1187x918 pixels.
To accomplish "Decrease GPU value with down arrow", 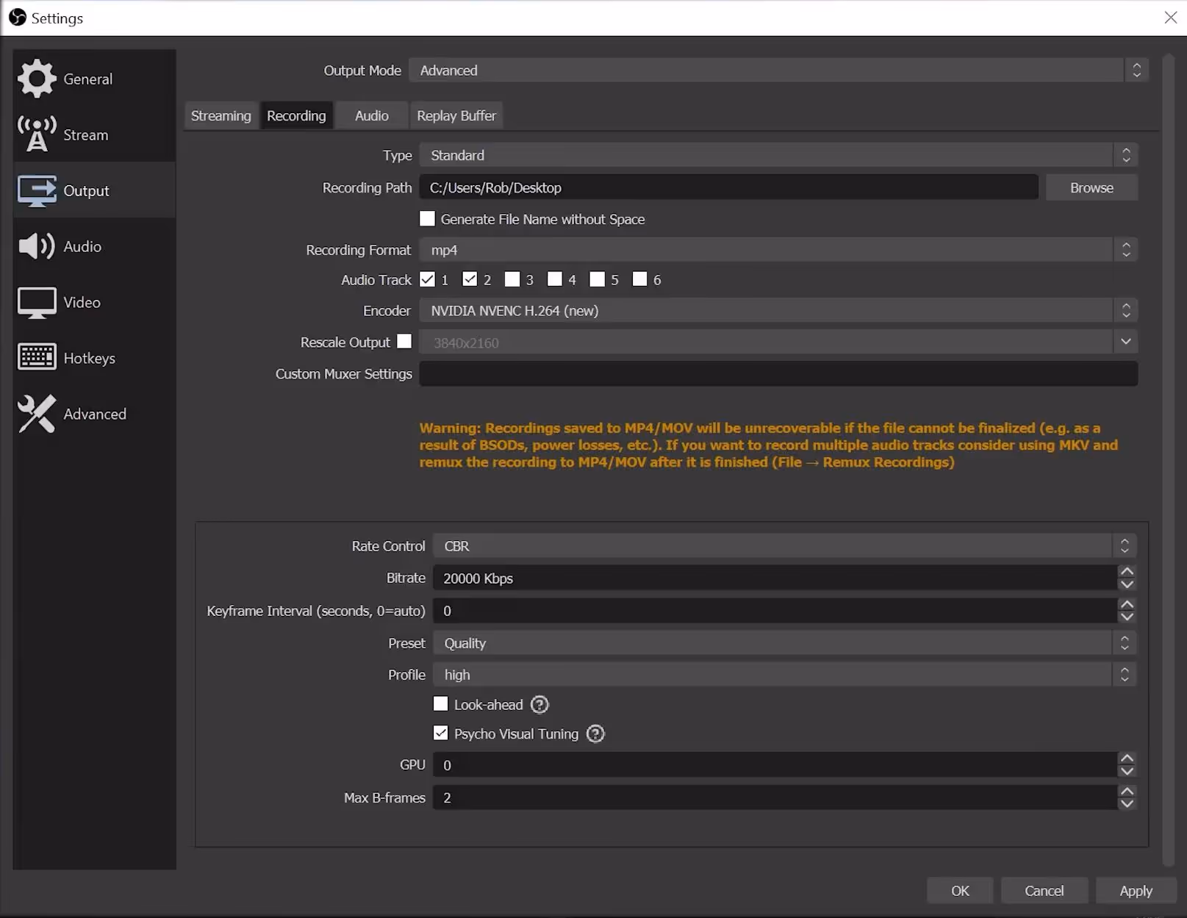I will (1127, 771).
